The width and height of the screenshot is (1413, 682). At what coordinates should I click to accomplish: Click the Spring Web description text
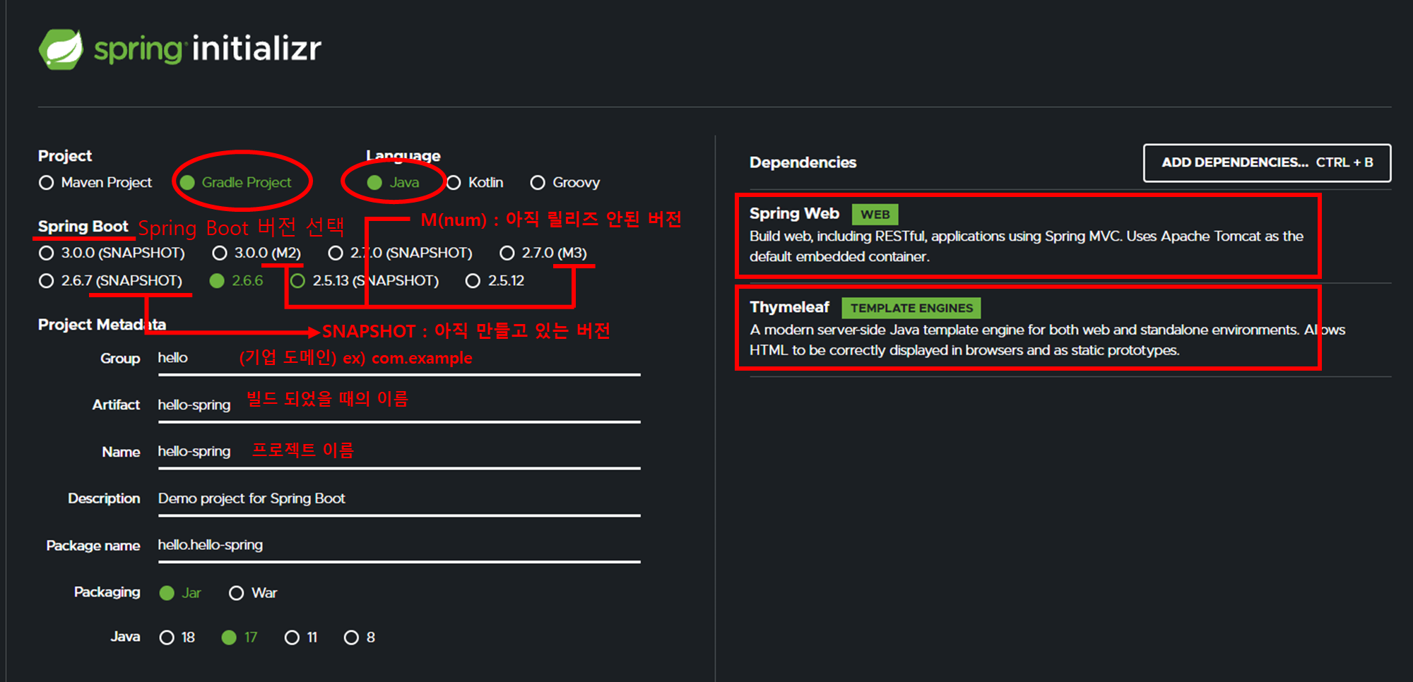tap(1027, 246)
